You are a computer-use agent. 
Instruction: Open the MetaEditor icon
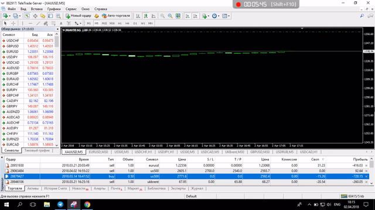[x=96, y=16]
